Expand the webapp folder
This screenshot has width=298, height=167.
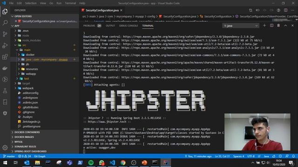[x=19, y=74]
